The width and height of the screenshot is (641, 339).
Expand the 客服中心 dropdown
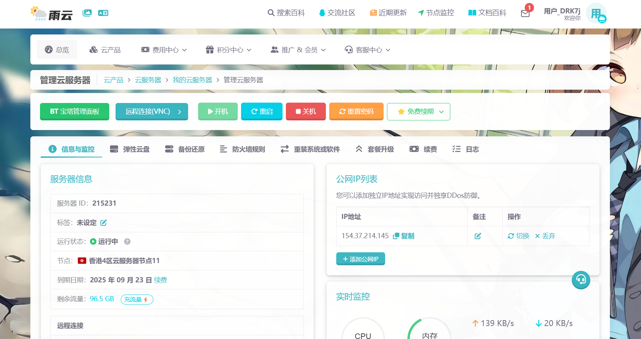coord(367,50)
